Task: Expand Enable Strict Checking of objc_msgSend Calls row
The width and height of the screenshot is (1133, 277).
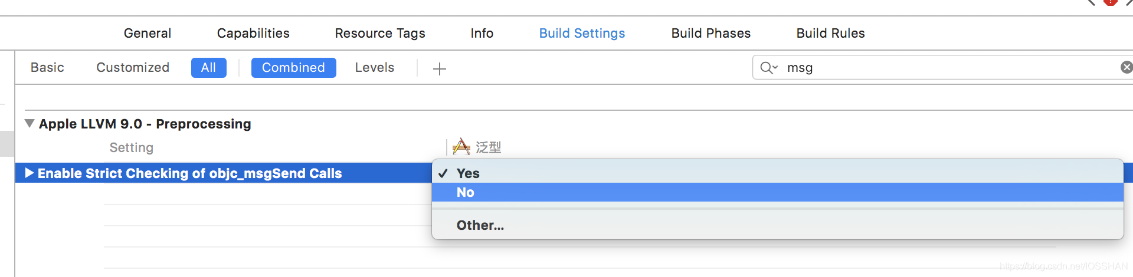Action: tap(30, 173)
